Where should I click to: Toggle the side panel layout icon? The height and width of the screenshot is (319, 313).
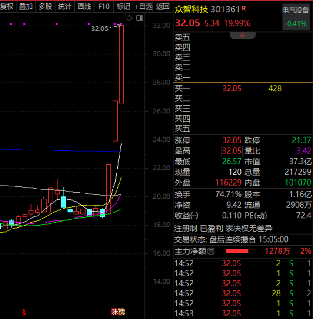(x=140, y=18)
